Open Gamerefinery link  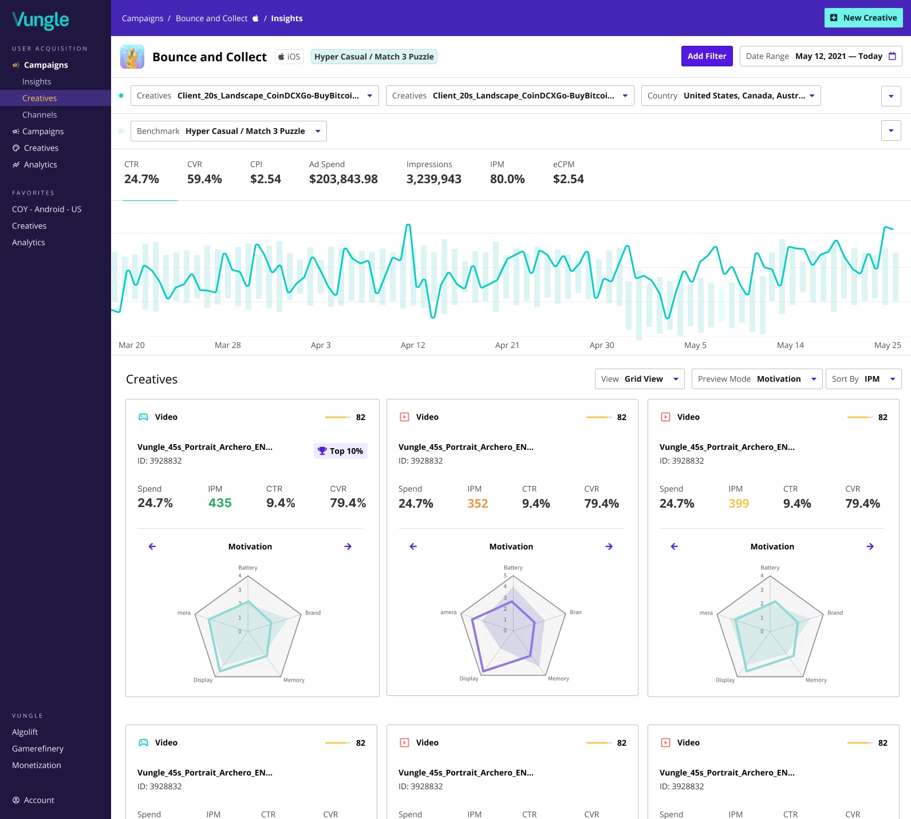(x=38, y=749)
